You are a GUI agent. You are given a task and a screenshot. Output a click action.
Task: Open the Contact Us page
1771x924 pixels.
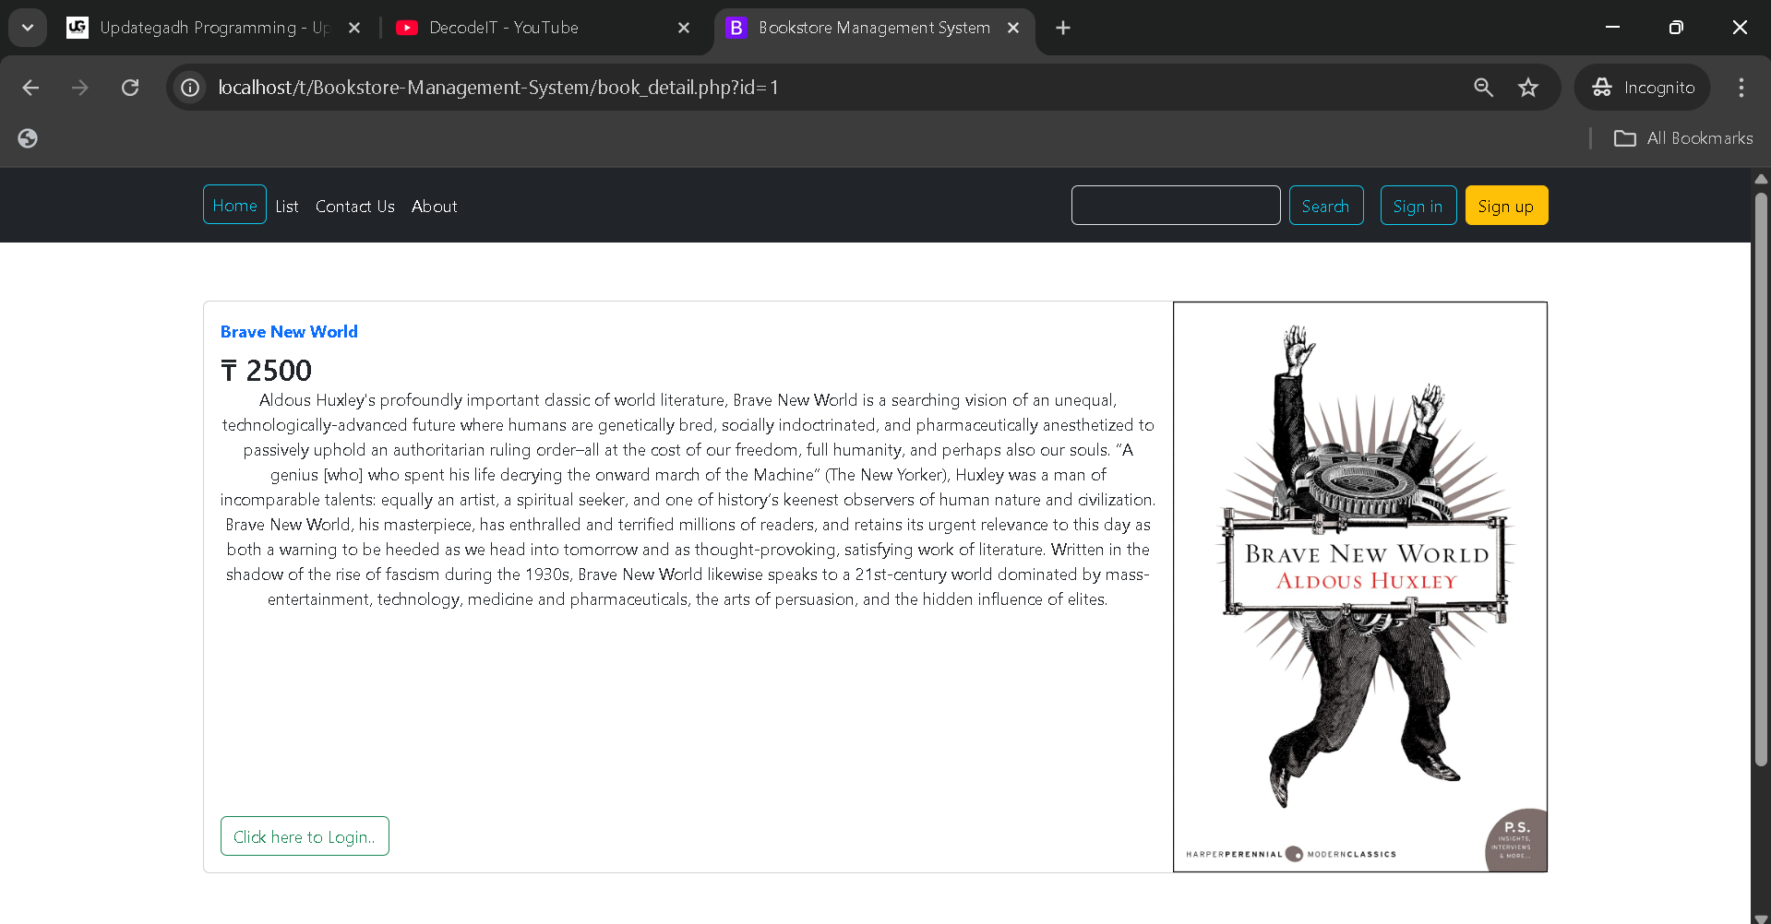(354, 207)
